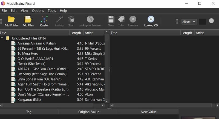Click the Unclustered Files folder icon
Viewport: 219px width, 119px height.
coord(8,38)
